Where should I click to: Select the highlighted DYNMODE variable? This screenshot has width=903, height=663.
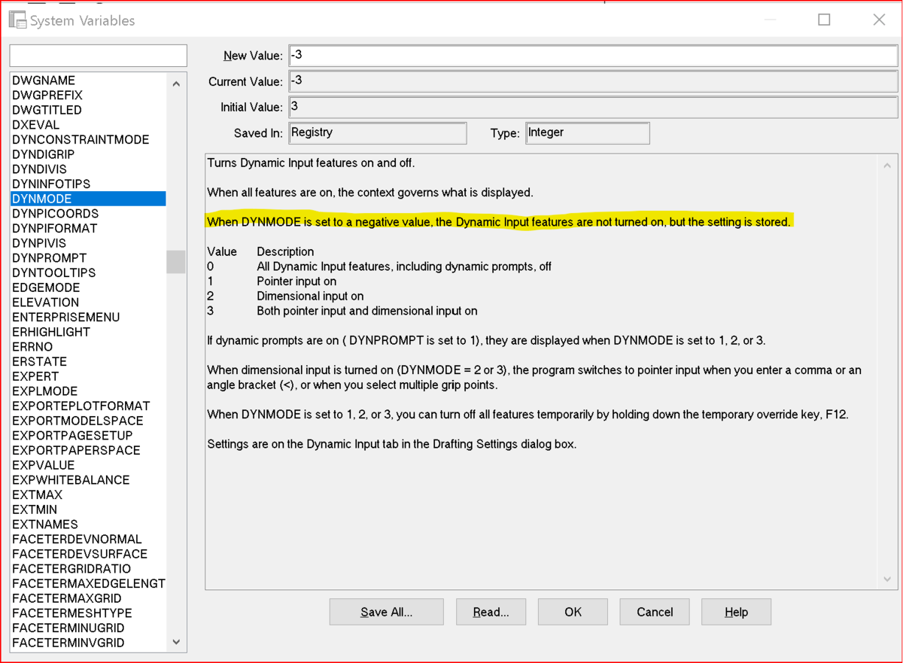pos(88,199)
